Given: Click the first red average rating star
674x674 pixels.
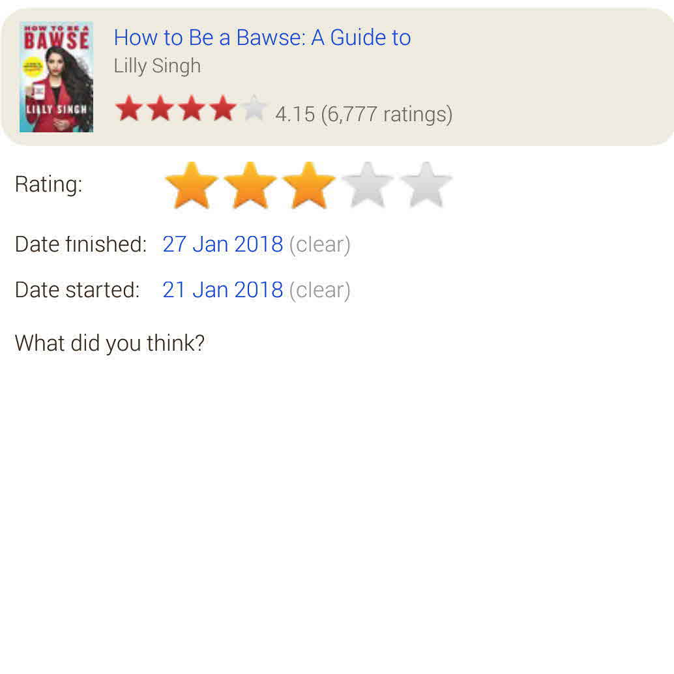Looking at the screenshot, I should point(129,108).
